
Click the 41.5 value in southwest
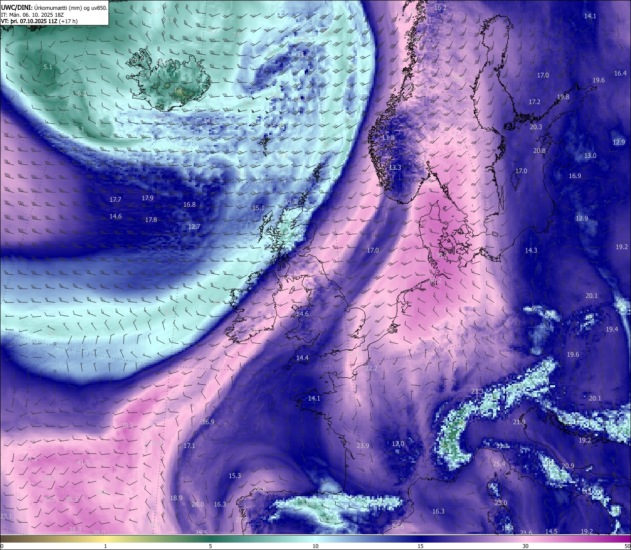83,463
